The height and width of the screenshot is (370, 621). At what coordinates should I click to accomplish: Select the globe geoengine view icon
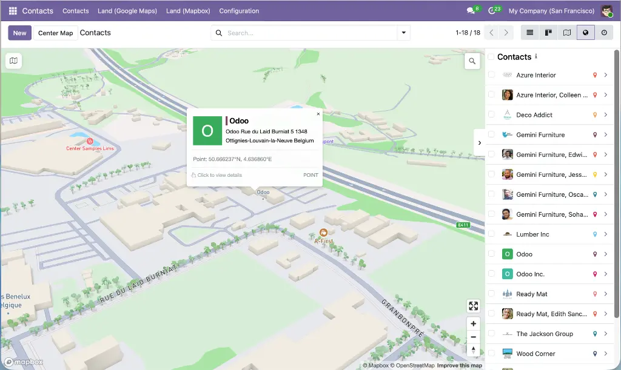pyautogui.click(x=585, y=33)
